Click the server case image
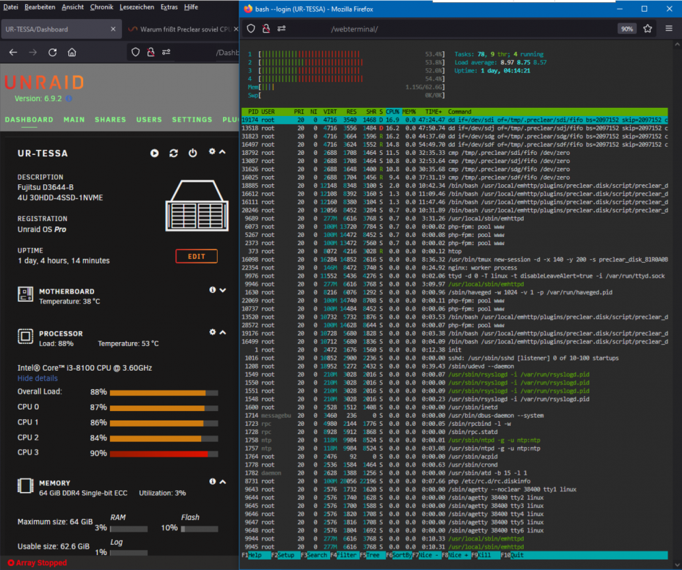The image size is (682, 570). pyautogui.click(x=197, y=205)
